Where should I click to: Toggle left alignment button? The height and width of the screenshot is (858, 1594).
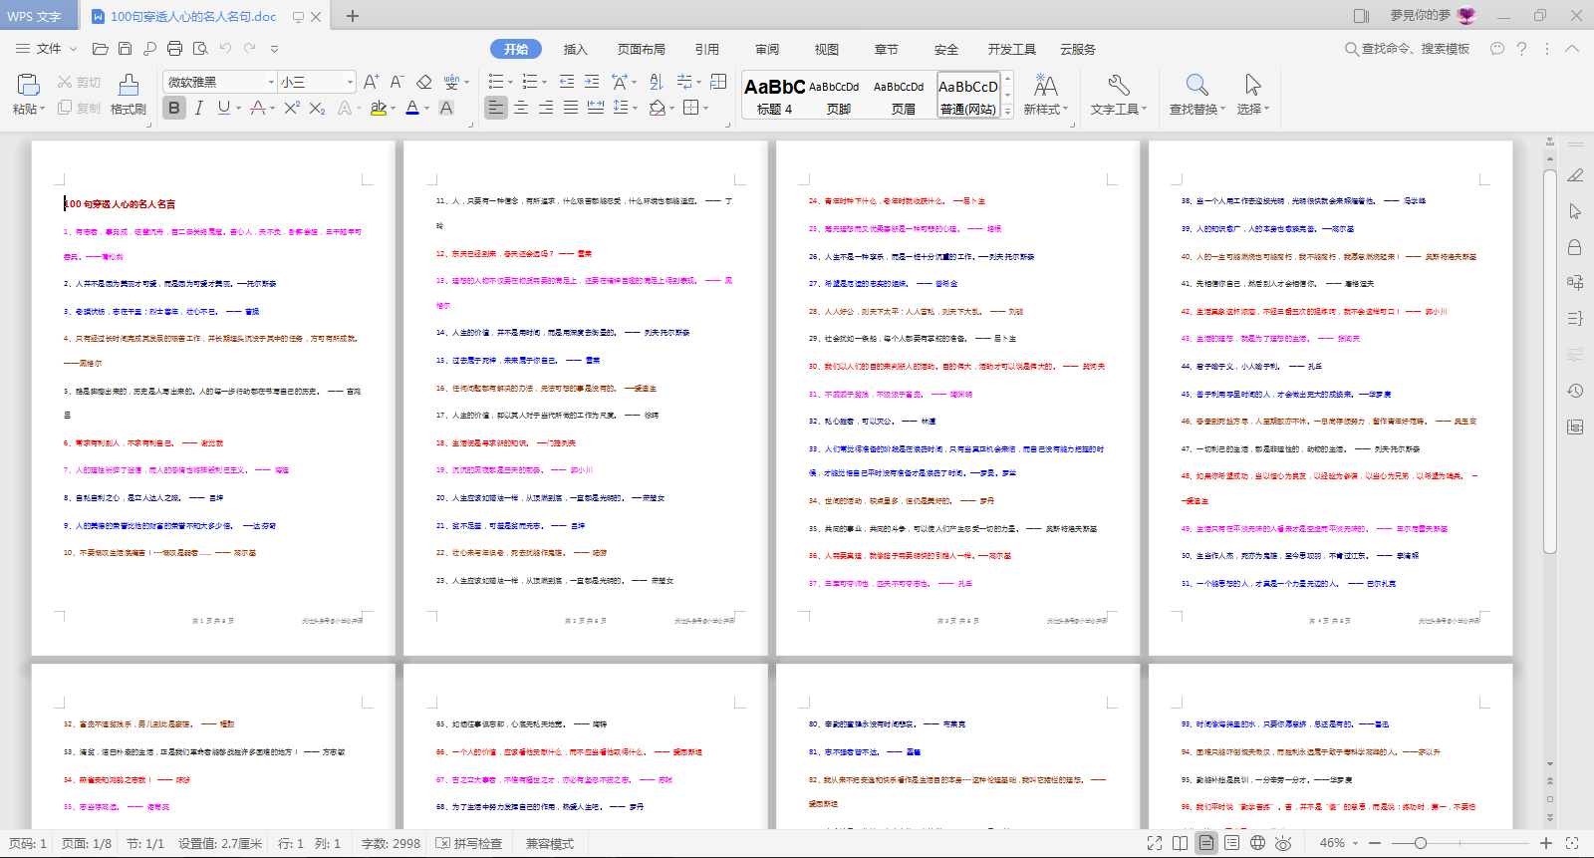pyautogui.click(x=496, y=108)
